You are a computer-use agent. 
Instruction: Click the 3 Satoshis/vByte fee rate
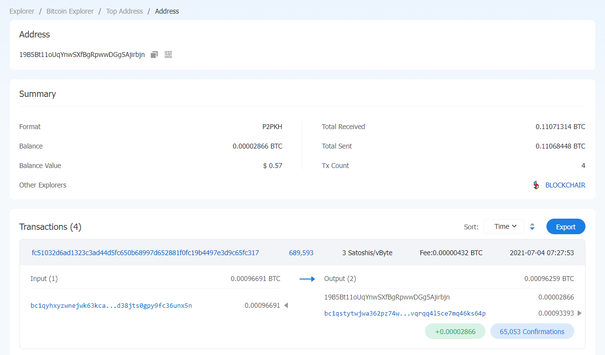coord(367,253)
